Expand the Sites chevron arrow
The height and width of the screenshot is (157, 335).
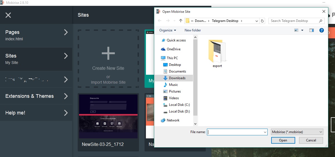(66, 56)
